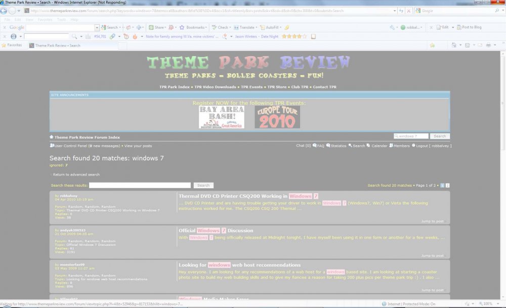
Task: Open the Favorites menu in menu bar
Action: 45,20
